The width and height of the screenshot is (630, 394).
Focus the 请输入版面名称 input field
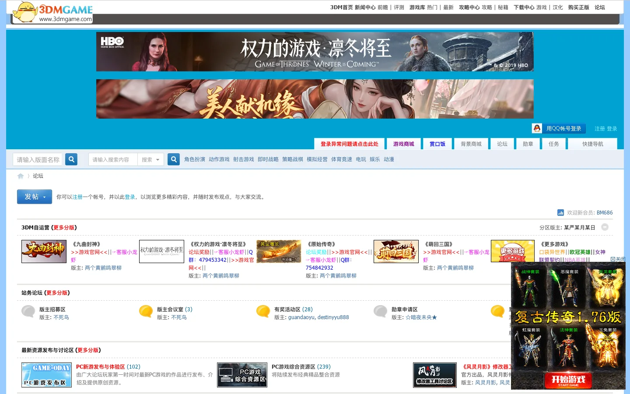tap(38, 160)
